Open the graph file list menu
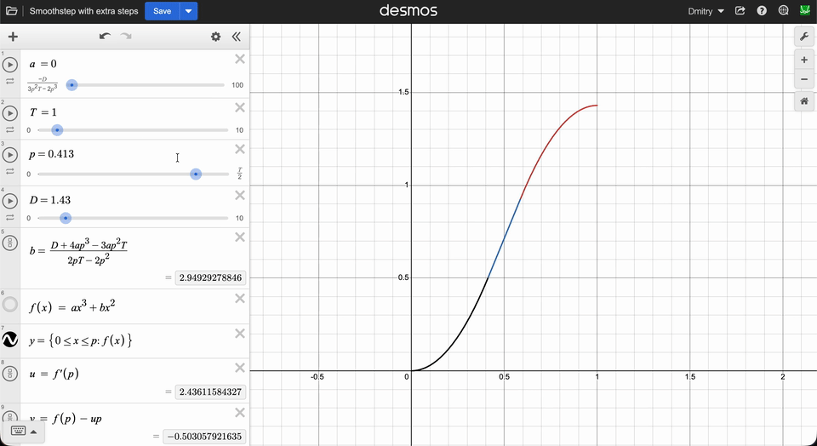The width and height of the screenshot is (817, 446). 11,11
